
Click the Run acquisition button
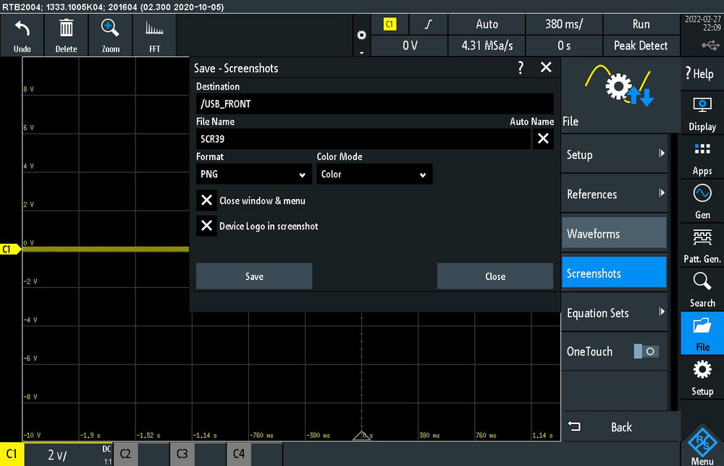tap(641, 25)
